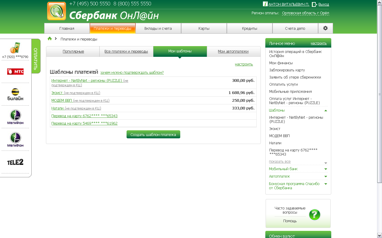Click настроить link above templates list
382x238 pixels.
pos(244,64)
